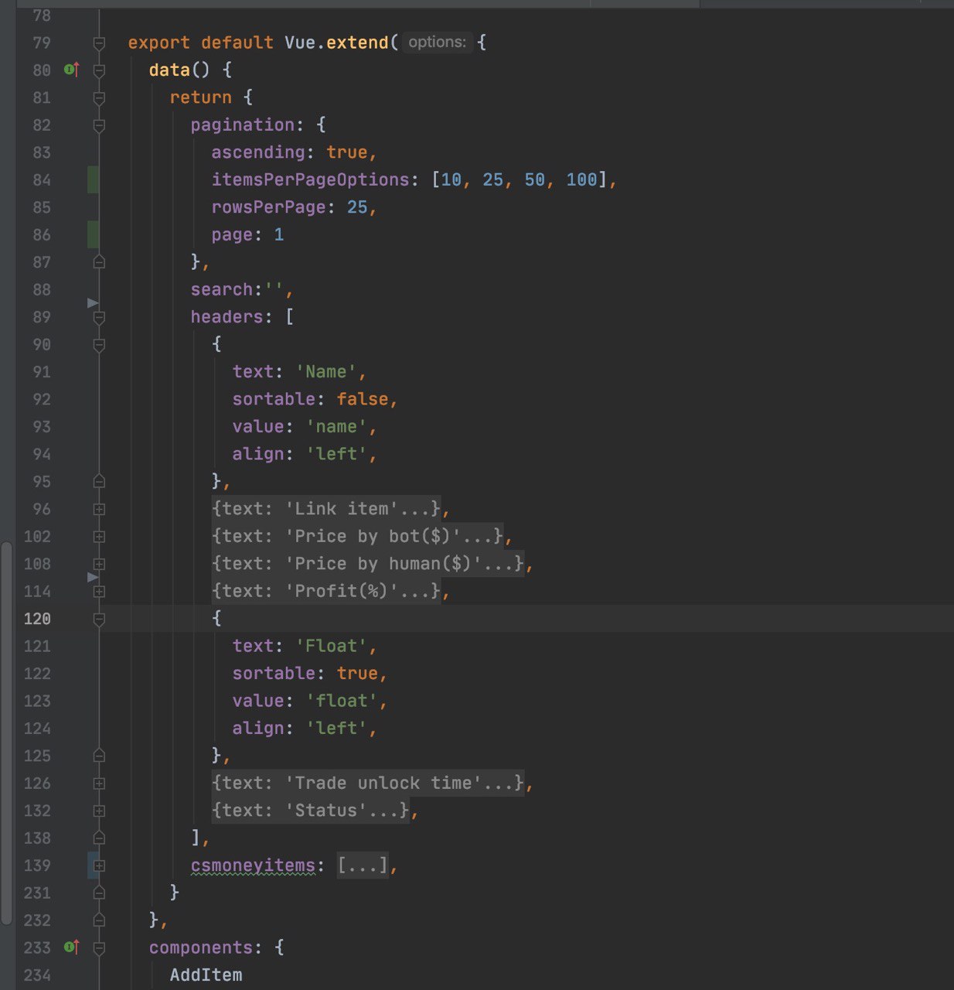
Task: Collapse the export default block at line 79
Action: pyautogui.click(x=99, y=43)
